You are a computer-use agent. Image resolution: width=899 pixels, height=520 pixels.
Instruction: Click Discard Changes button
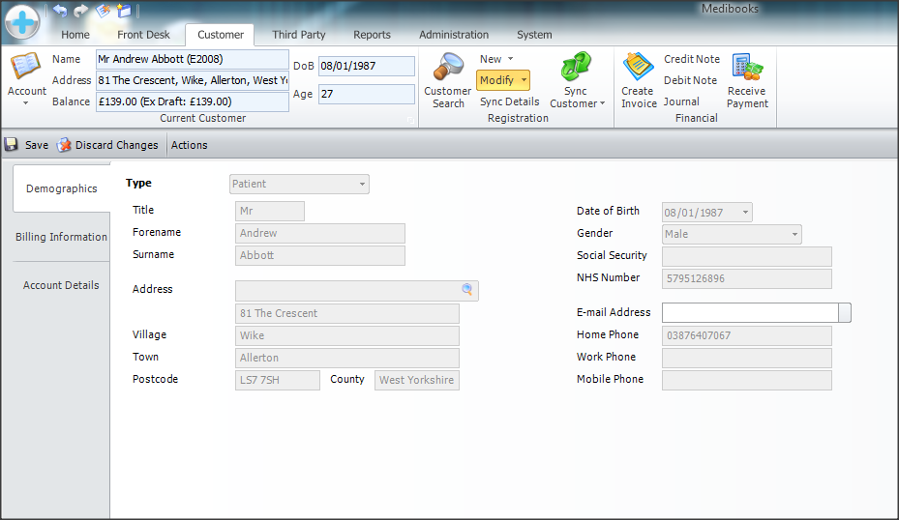pyautogui.click(x=107, y=145)
